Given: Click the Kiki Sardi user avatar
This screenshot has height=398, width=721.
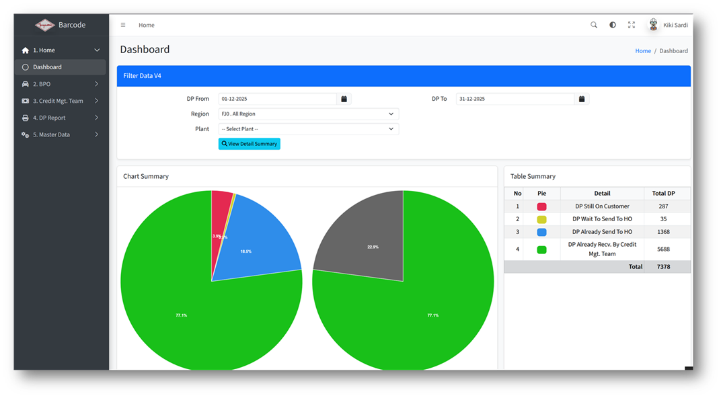Looking at the screenshot, I should click(653, 25).
